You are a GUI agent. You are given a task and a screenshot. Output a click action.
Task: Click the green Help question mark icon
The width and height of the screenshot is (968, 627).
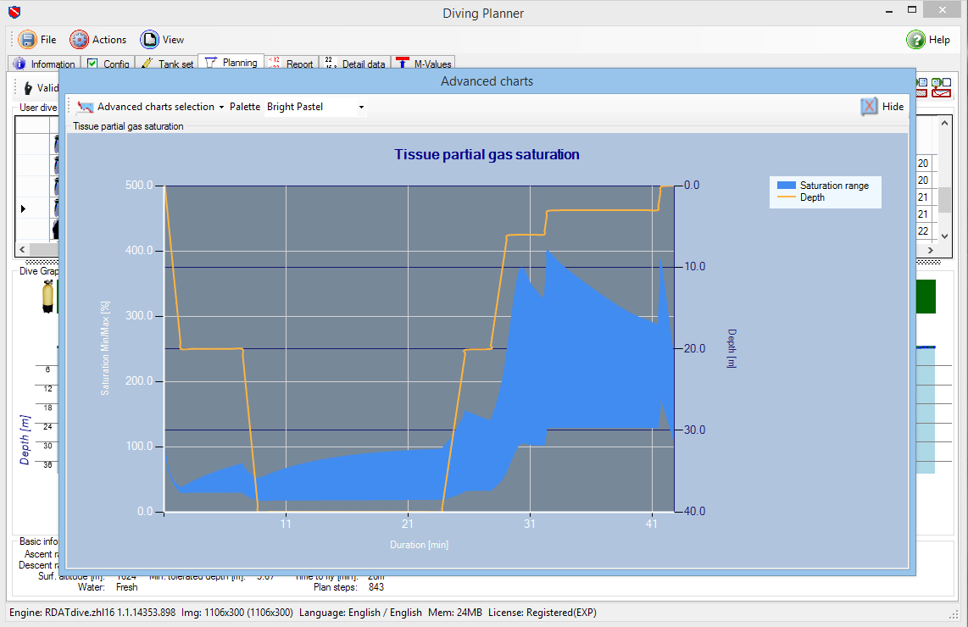pos(915,40)
